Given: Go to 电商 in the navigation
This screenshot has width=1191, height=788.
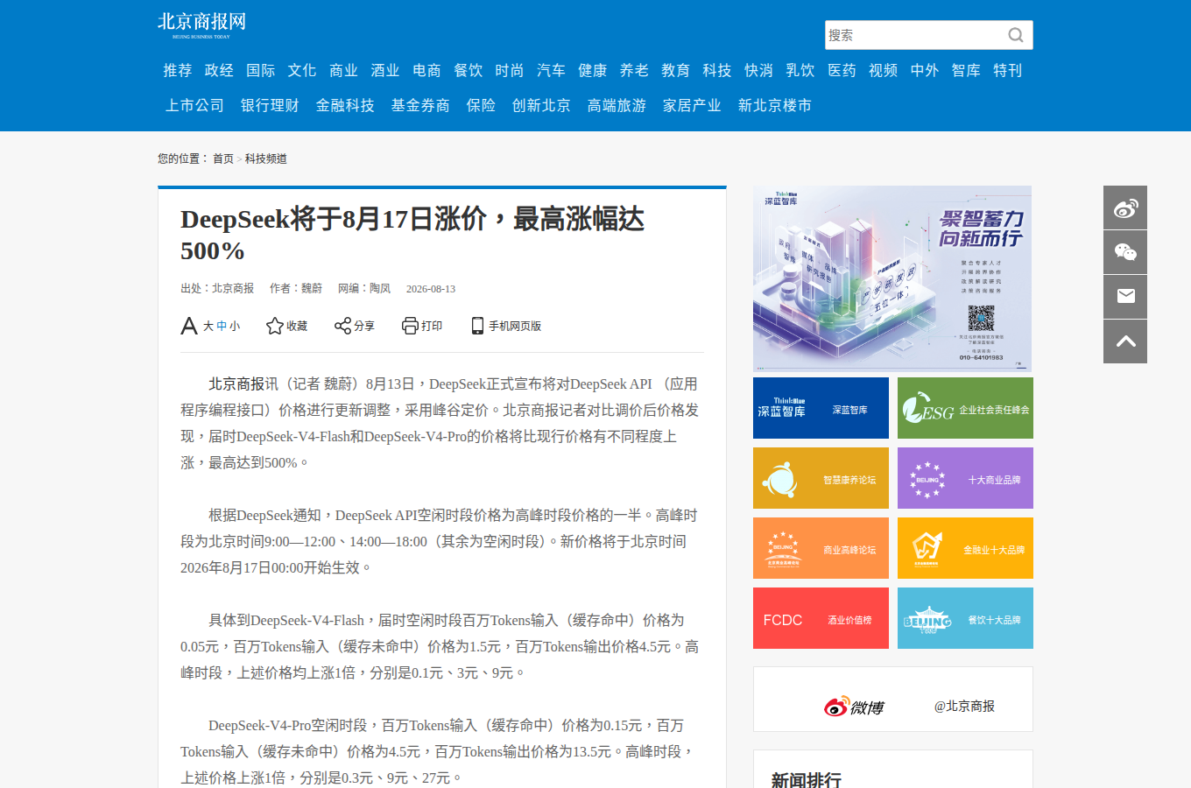Looking at the screenshot, I should point(426,70).
